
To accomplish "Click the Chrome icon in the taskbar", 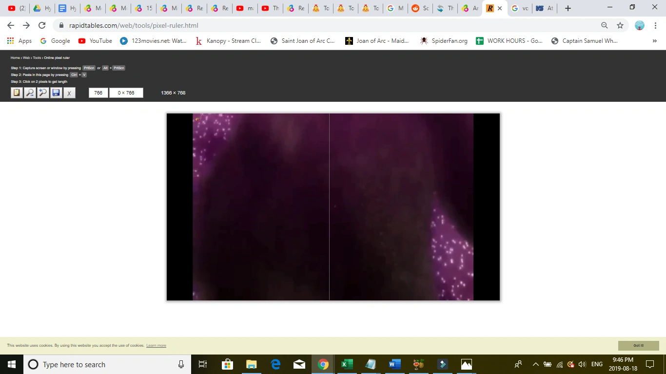I will 323,364.
